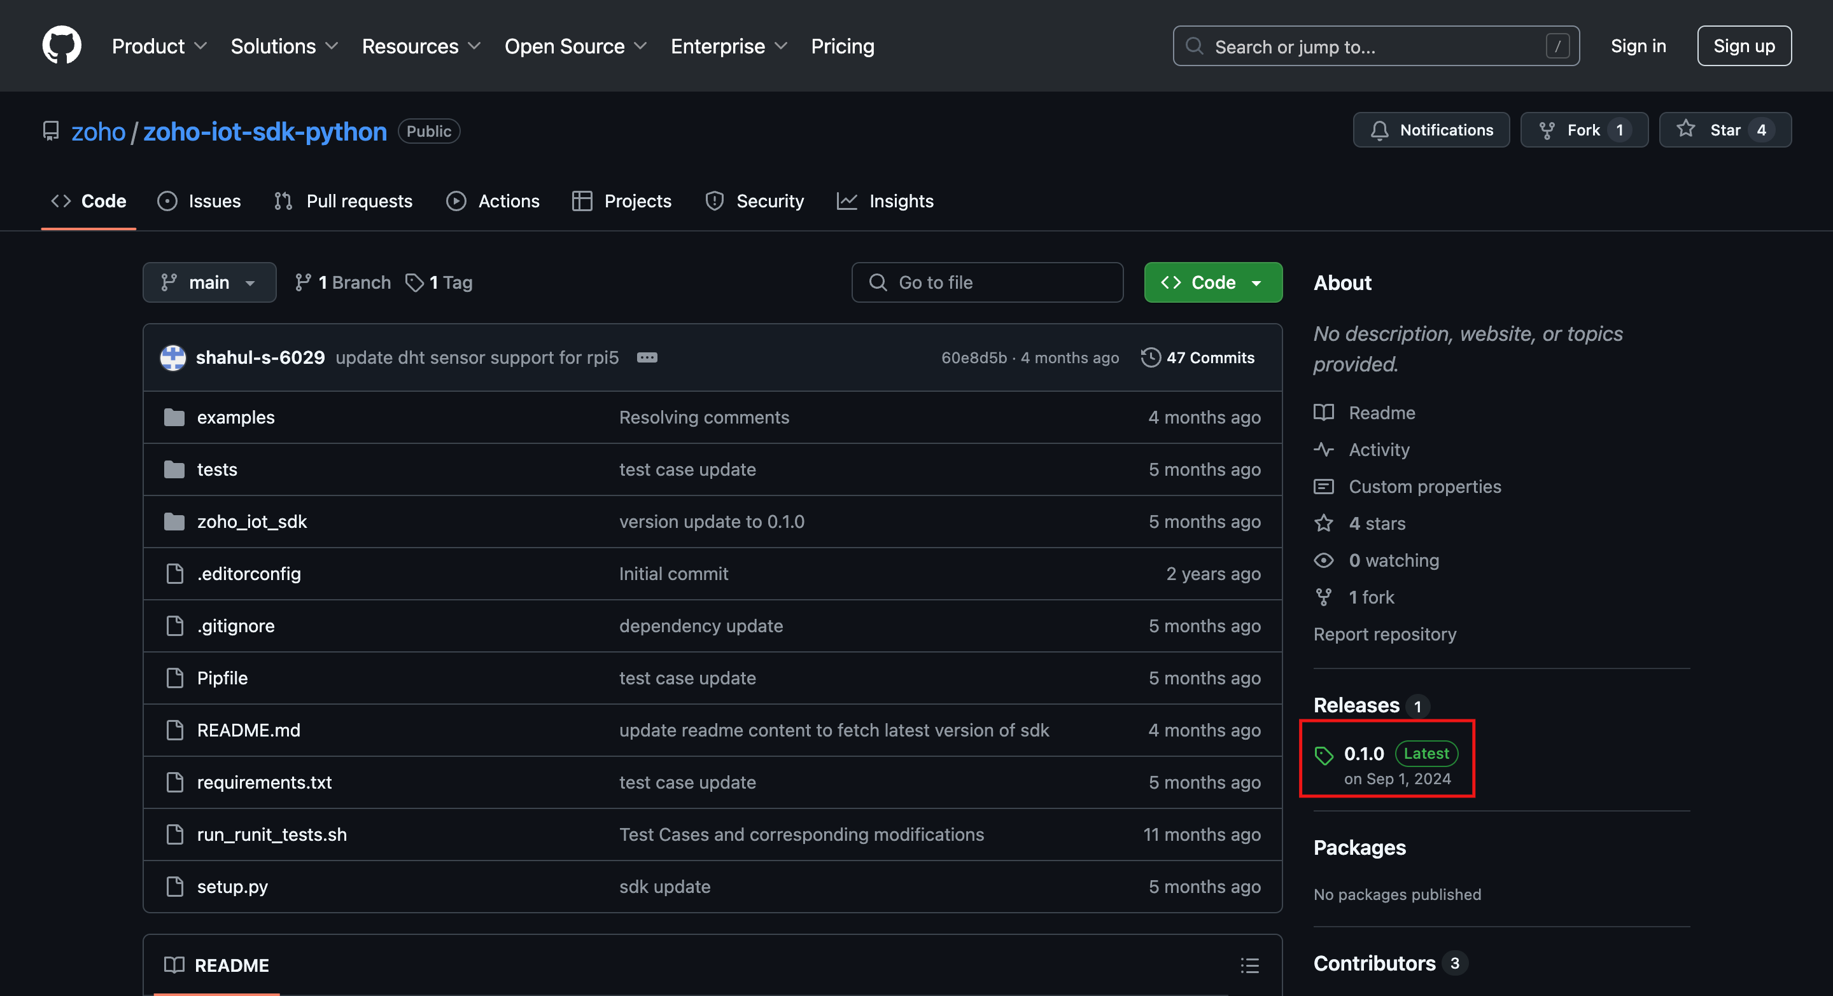This screenshot has width=1833, height=996.
Task: Open the main branch selector dropdown
Action: click(209, 282)
